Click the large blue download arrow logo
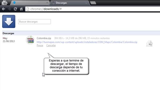160x90 pixels. tap(9, 21)
